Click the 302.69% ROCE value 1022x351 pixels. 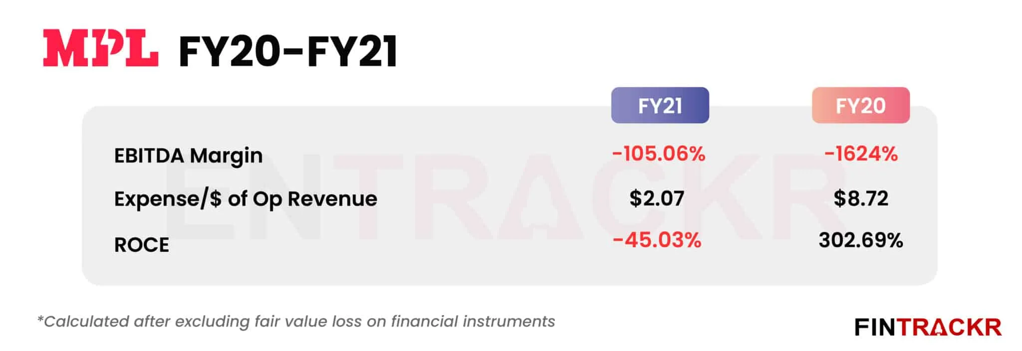coord(861,240)
